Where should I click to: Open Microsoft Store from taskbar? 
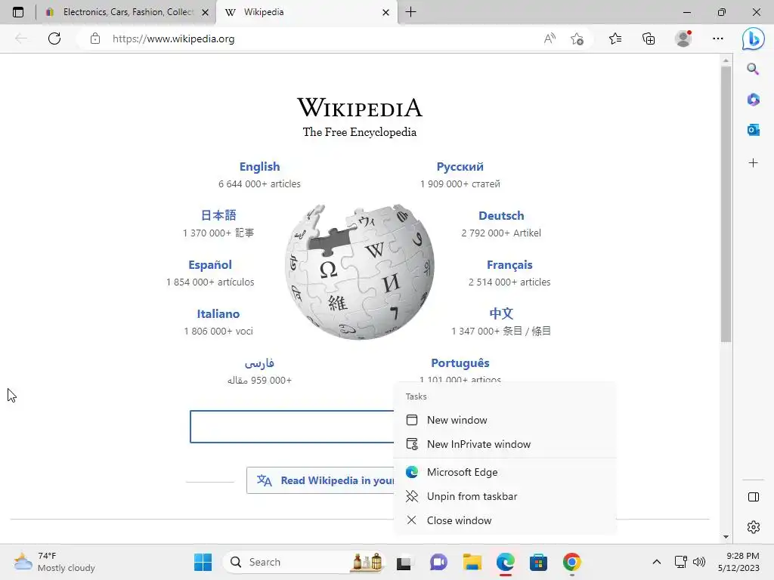coord(538,562)
